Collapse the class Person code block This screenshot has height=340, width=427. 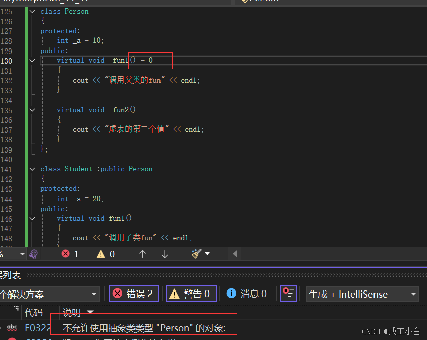pyautogui.click(x=32, y=12)
